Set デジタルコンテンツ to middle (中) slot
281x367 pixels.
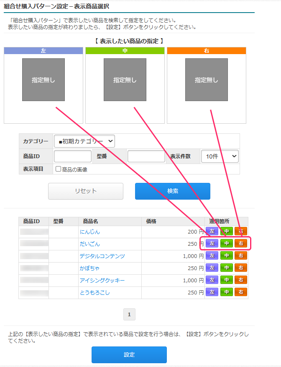pos(227,255)
